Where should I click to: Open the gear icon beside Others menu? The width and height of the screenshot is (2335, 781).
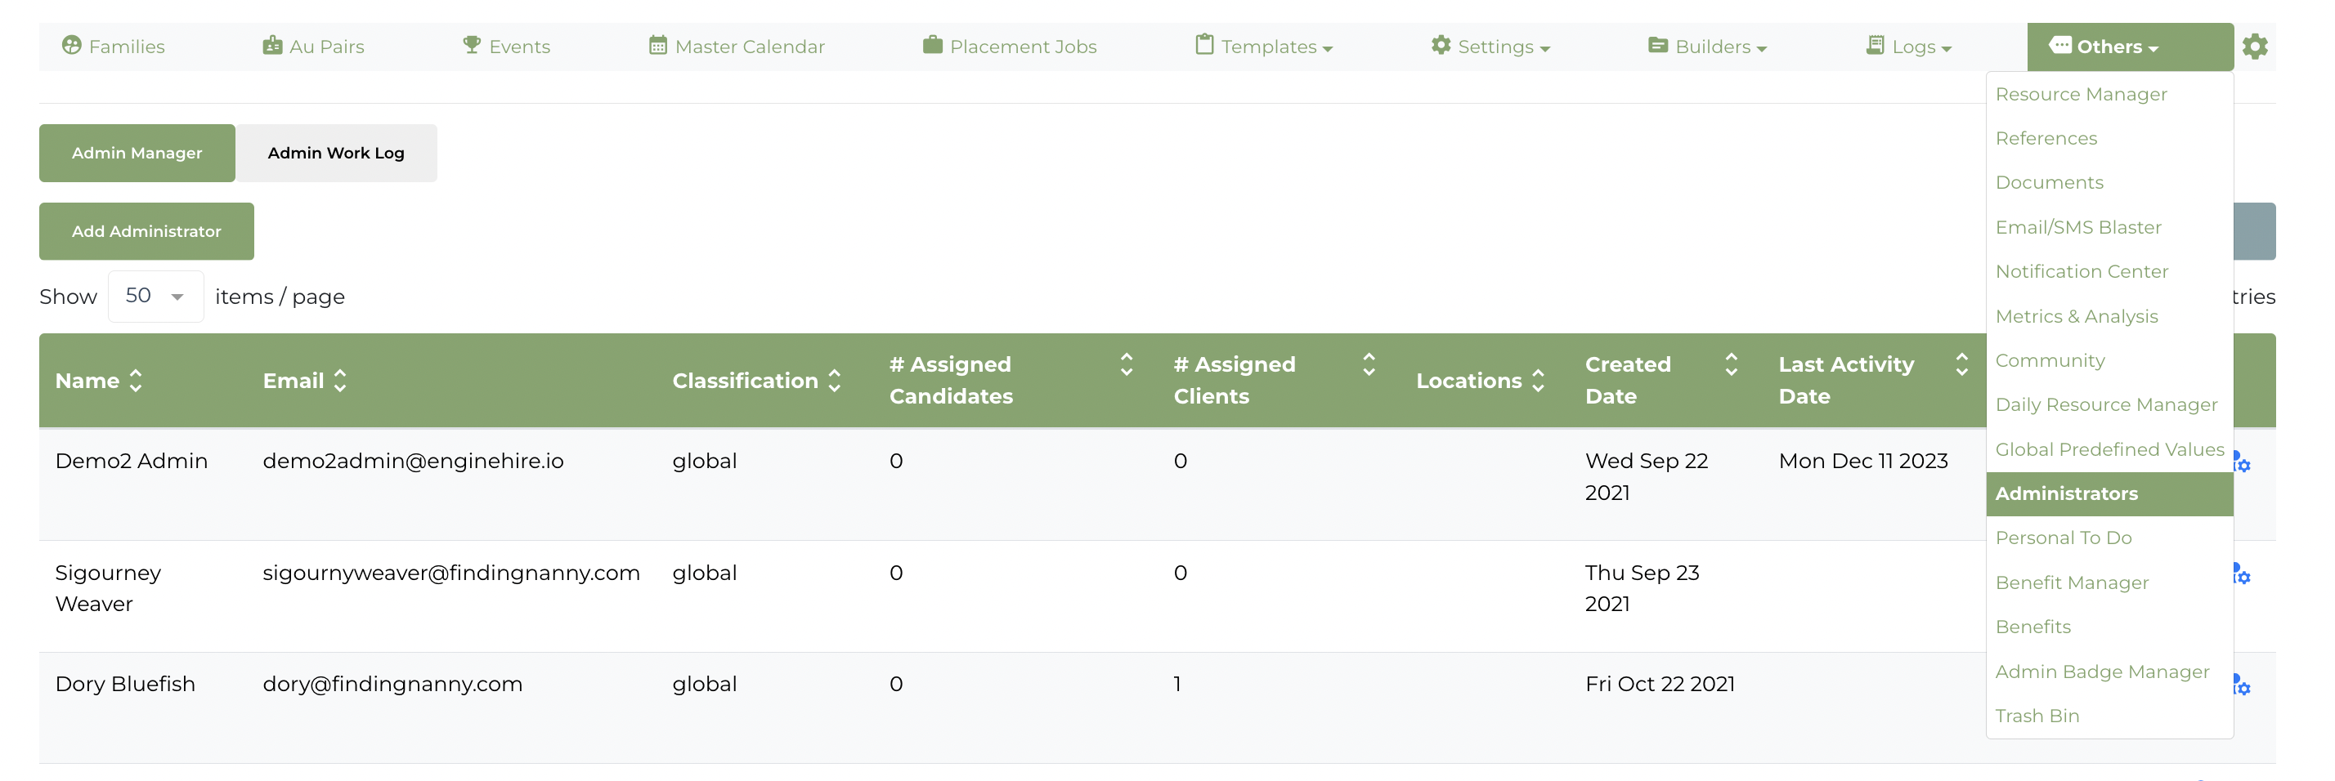pos(2255,47)
